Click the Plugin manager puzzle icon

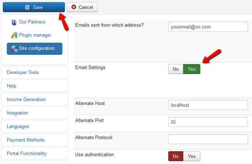tap(14, 35)
